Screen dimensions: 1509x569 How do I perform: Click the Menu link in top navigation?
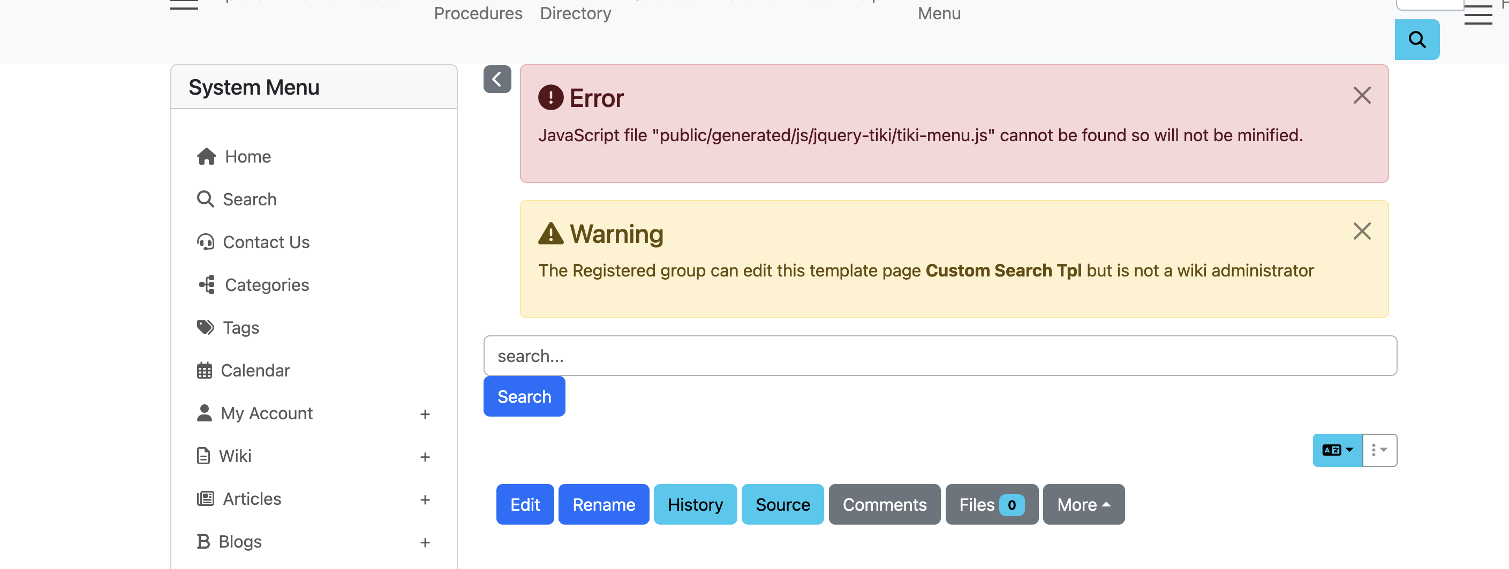point(939,13)
